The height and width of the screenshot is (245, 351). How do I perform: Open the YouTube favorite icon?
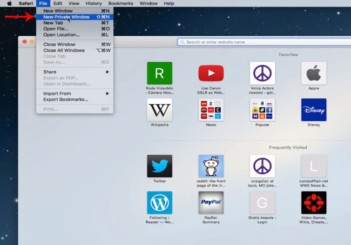click(211, 73)
